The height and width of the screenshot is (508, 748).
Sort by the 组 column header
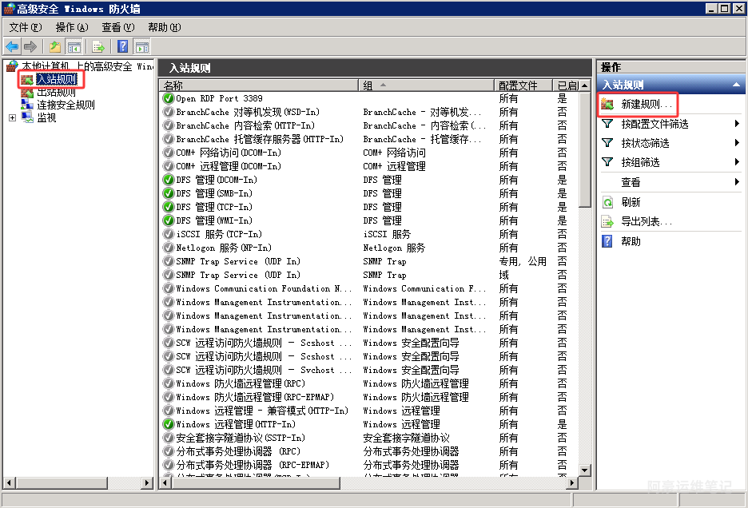426,85
